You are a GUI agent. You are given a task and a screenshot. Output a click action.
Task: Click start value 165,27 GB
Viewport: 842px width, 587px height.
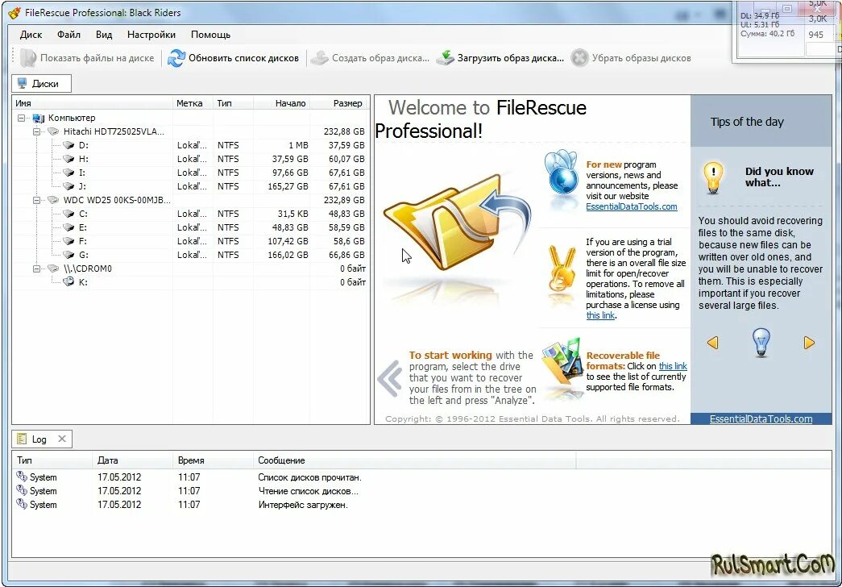(288, 186)
